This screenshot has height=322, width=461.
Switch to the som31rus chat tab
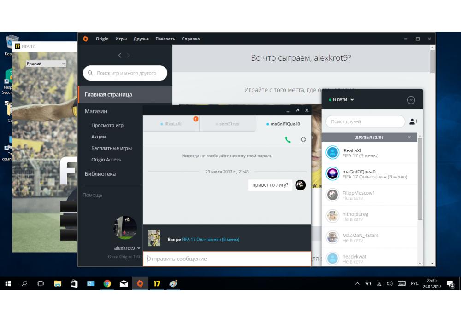coord(227,124)
